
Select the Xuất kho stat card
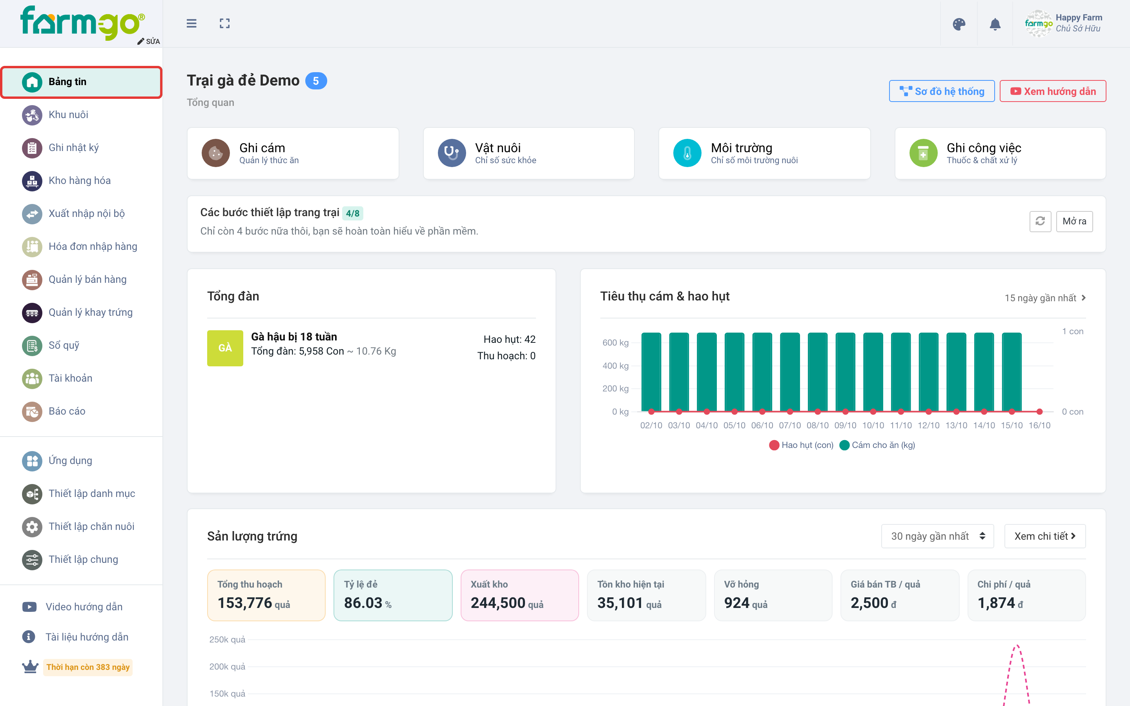(x=519, y=595)
